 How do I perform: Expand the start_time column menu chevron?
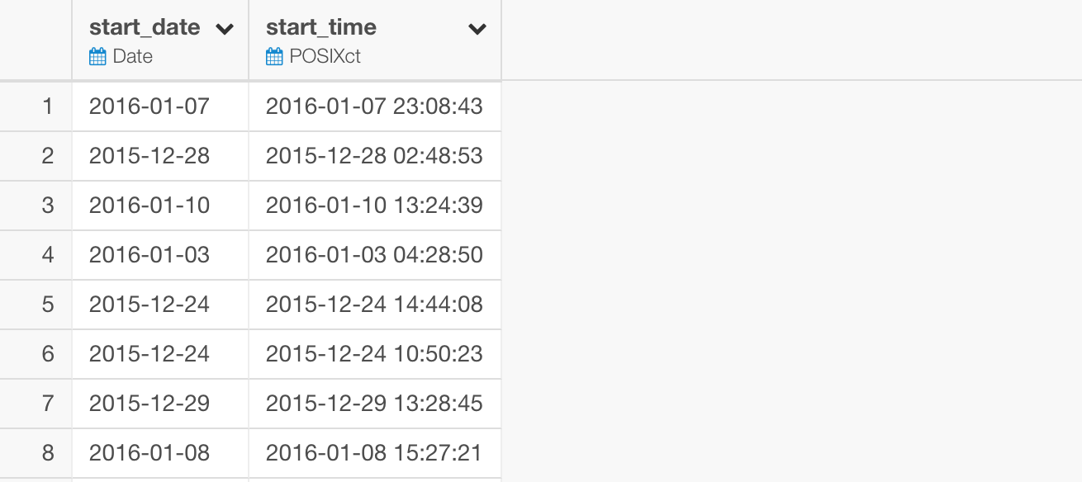point(477,30)
